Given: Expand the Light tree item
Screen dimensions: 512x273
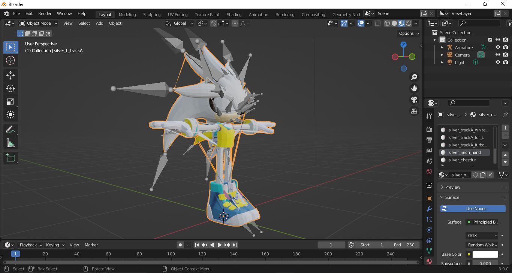Looking at the screenshot, I should [442, 63].
